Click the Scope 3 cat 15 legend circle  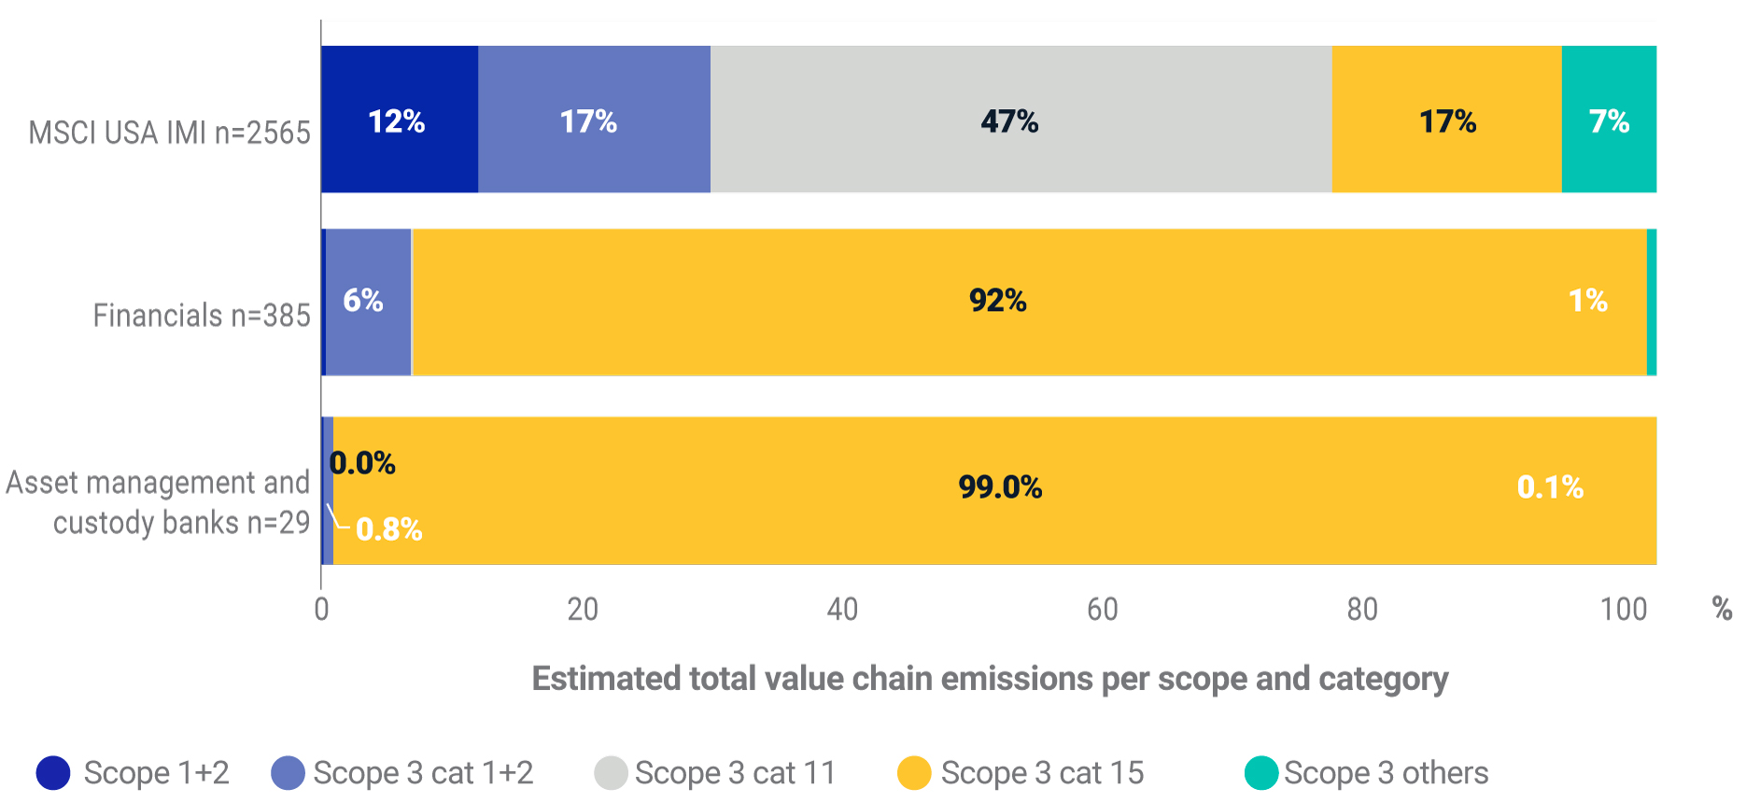pos(914,773)
